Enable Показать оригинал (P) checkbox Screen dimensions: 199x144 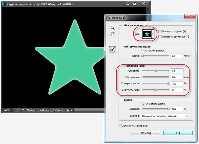tap(160, 37)
